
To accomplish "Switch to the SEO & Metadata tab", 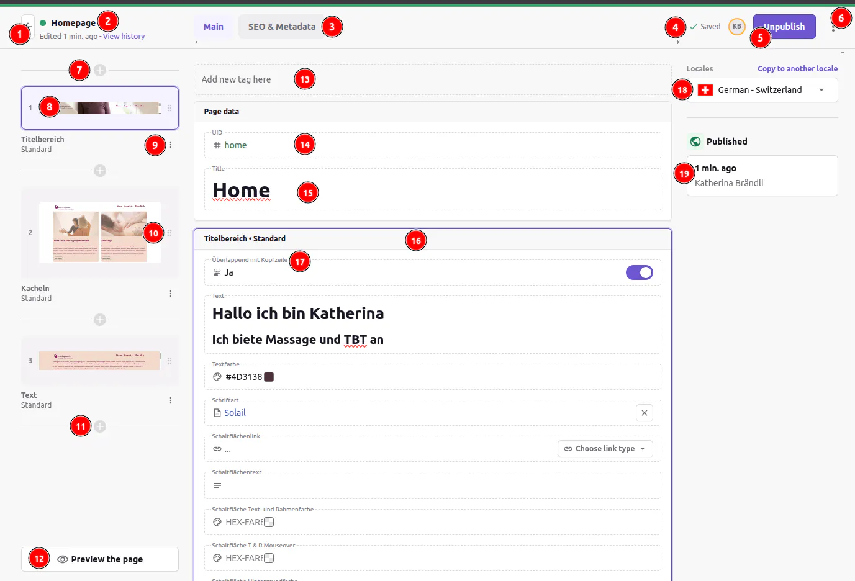I will (x=282, y=27).
